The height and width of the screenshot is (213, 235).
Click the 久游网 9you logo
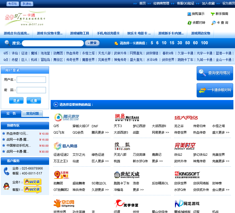tap(61, 175)
